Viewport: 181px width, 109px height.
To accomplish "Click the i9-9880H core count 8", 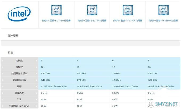I will click(x=149, y=60).
